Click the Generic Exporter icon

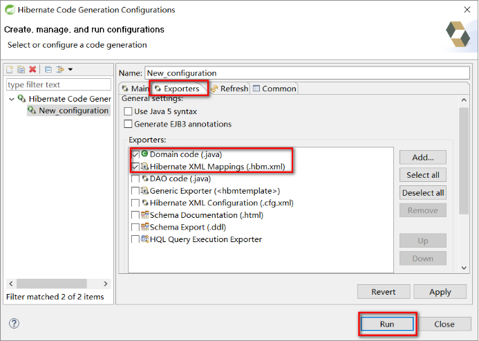pos(144,190)
